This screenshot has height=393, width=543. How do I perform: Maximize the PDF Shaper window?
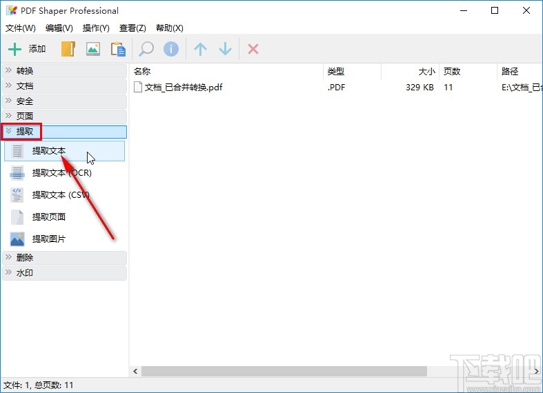(495, 11)
